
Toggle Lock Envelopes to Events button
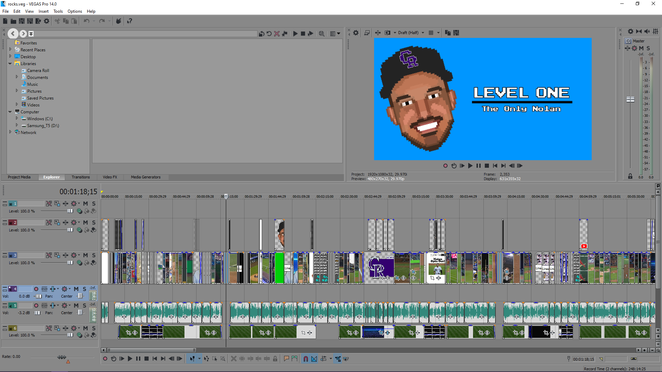(x=338, y=359)
